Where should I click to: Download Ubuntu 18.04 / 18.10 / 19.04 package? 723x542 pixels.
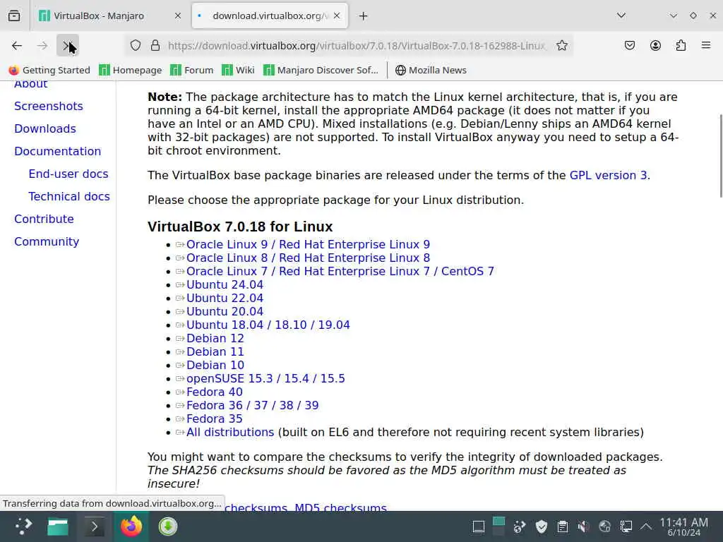pyautogui.click(x=268, y=325)
